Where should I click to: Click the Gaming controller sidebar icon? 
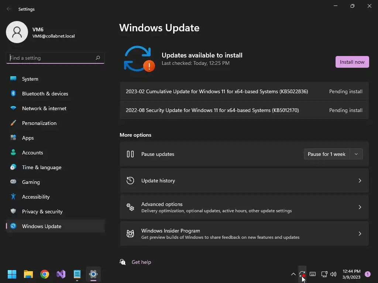pos(13,182)
